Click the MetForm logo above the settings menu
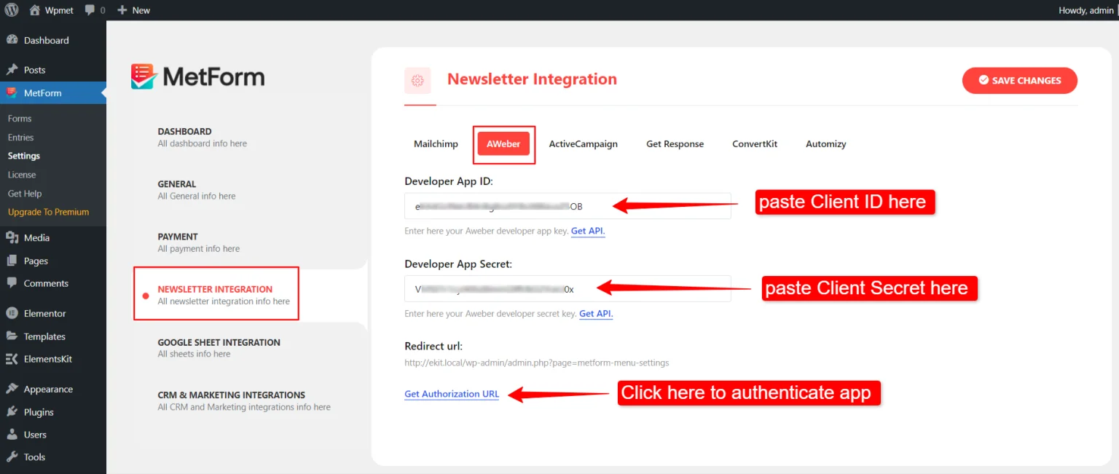 click(197, 76)
